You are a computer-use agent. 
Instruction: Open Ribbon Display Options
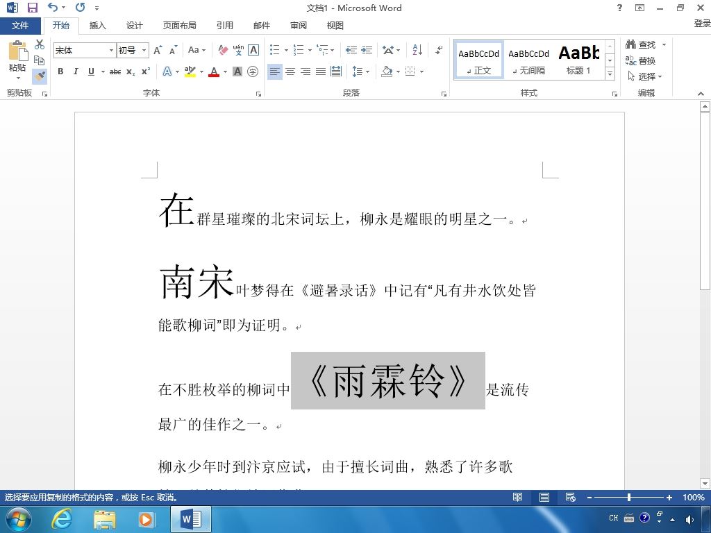[x=639, y=8]
